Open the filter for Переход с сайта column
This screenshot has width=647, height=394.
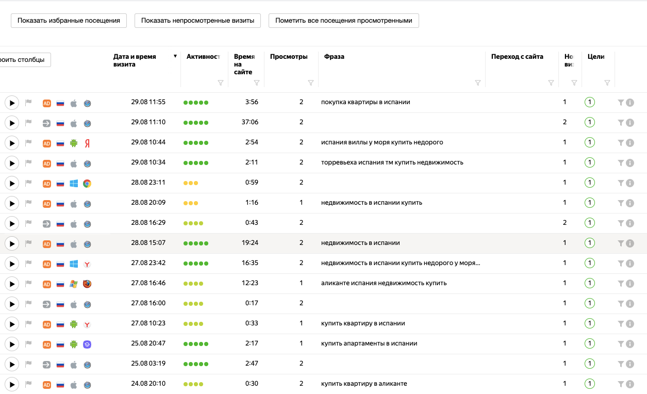click(x=551, y=83)
